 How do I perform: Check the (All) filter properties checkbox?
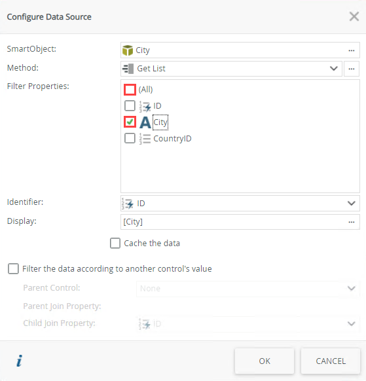pyautogui.click(x=130, y=90)
